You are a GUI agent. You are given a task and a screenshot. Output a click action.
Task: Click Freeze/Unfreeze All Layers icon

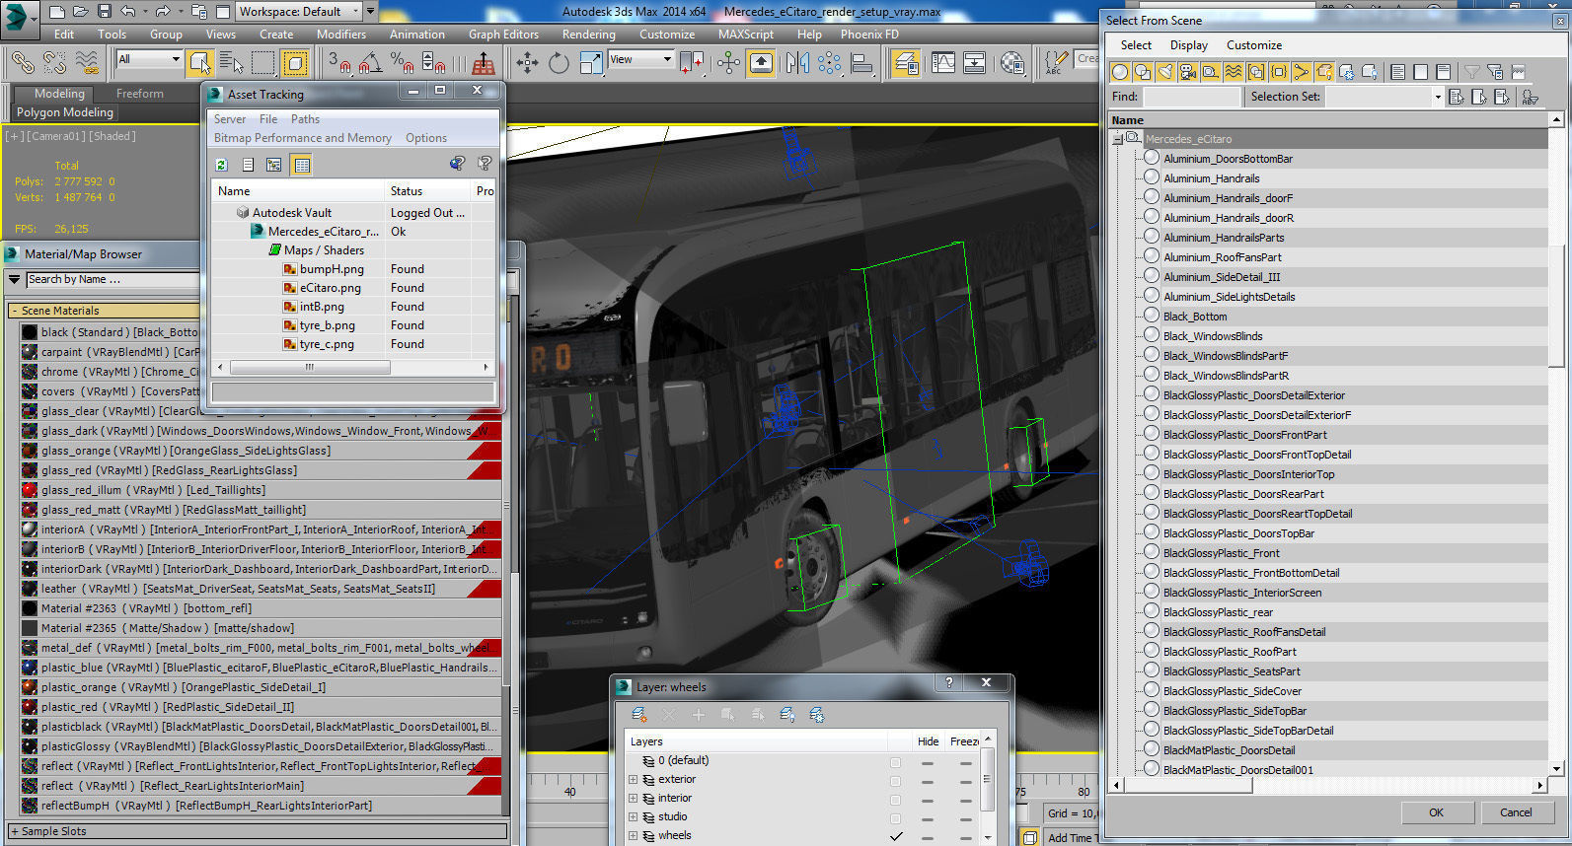tap(817, 714)
